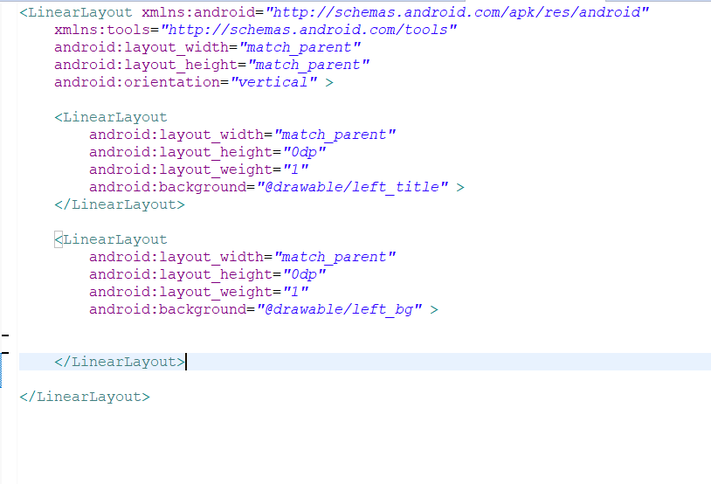Click the final root </LinearLayout> closing tag
The width and height of the screenshot is (711, 484).
pos(85,397)
